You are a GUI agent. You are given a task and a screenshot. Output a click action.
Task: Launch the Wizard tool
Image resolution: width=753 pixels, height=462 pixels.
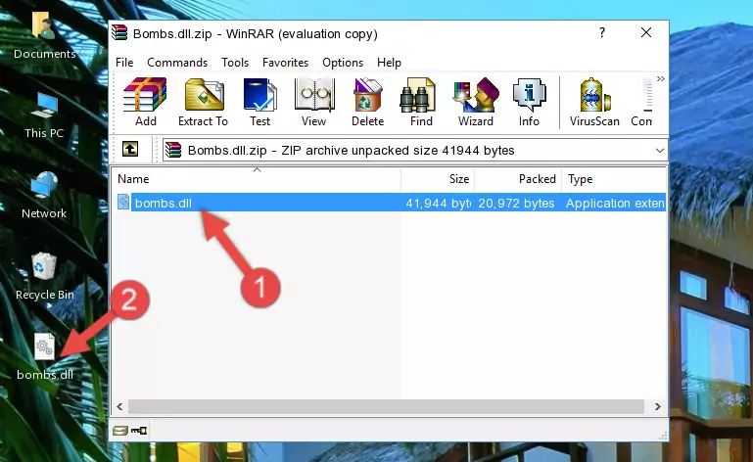(x=476, y=103)
